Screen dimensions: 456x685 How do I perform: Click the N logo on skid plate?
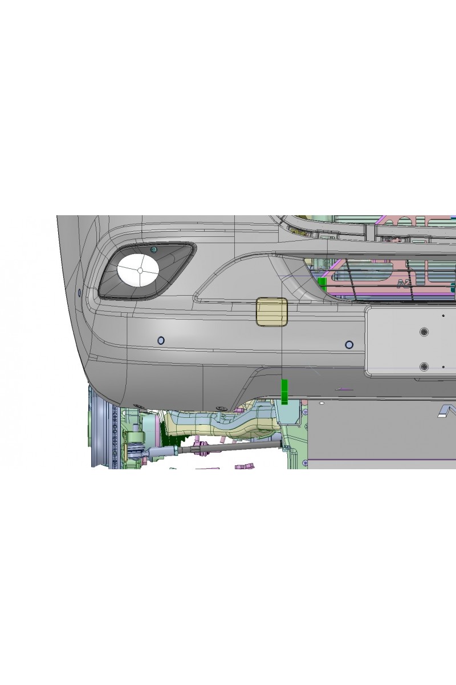(x=447, y=411)
